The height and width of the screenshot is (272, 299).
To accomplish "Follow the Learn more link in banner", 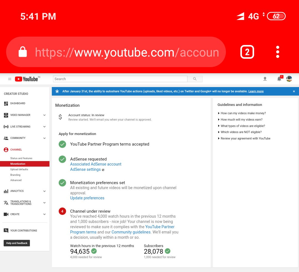I will (x=256, y=91).
